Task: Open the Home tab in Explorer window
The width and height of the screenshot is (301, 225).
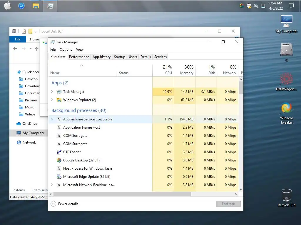Action: [x=34, y=39]
